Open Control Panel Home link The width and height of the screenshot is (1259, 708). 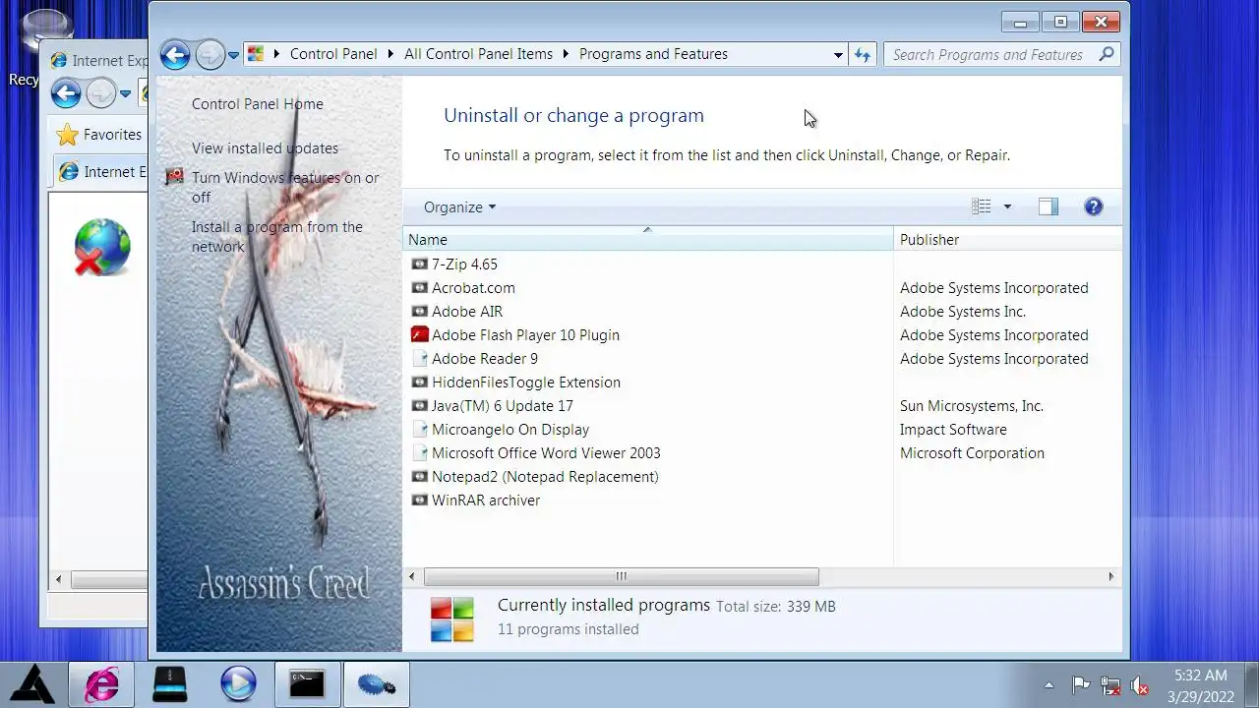(x=258, y=103)
